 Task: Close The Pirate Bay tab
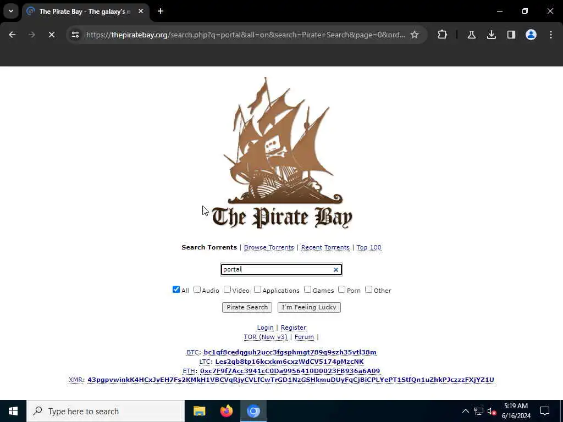pyautogui.click(x=141, y=11)
